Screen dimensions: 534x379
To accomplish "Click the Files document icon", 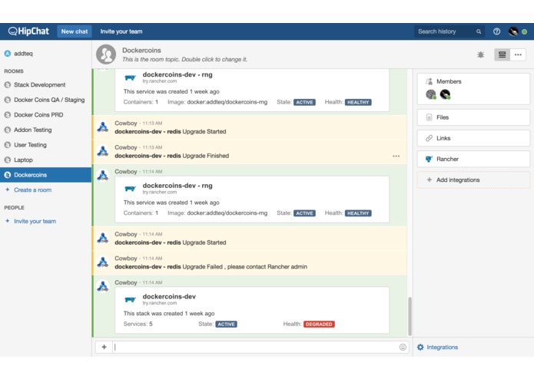I will pos(429,117).
